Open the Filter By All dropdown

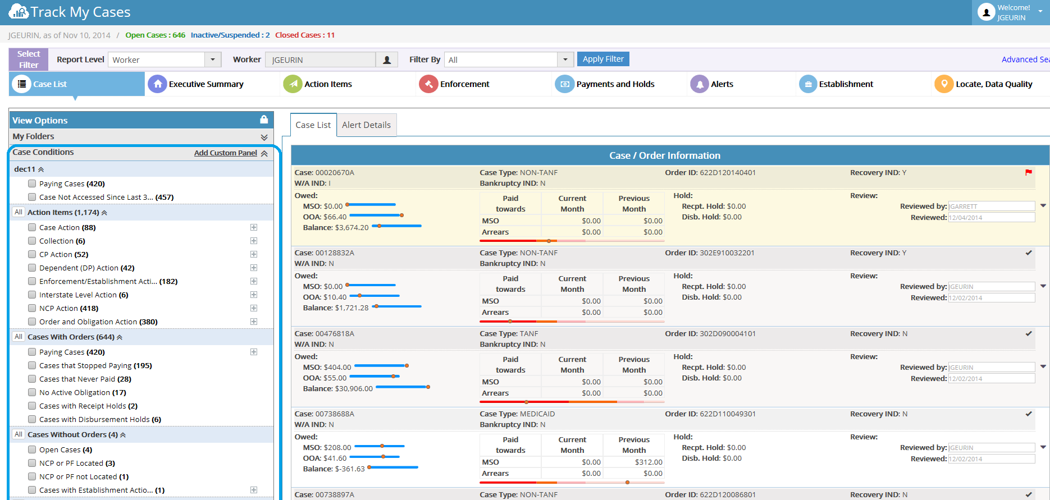(565, 60)
